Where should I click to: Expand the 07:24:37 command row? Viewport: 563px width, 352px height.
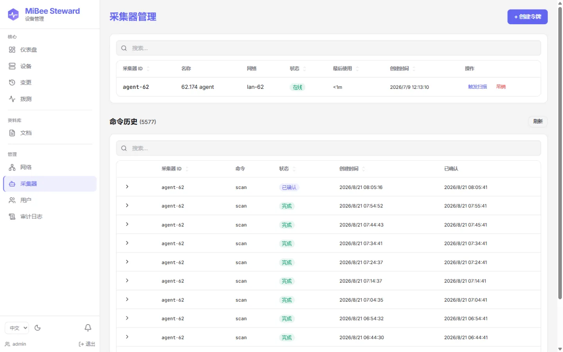pos(127,262)
